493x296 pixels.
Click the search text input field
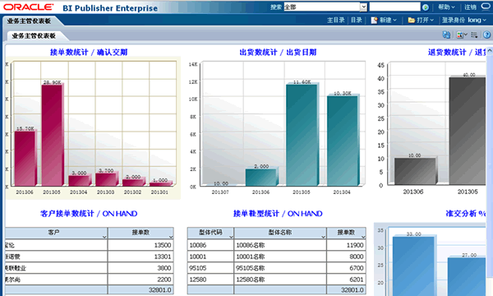[394, 7]
